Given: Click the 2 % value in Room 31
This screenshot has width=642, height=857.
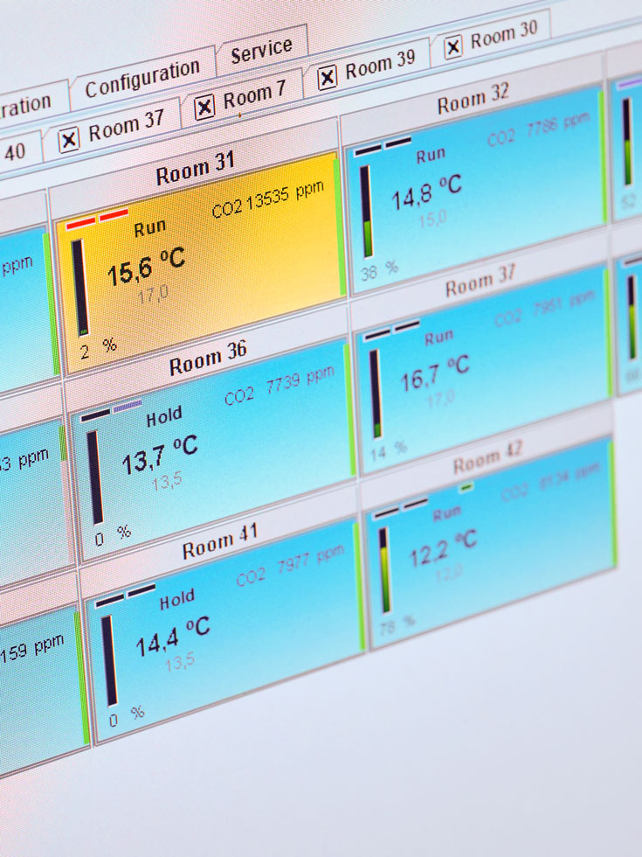Looking at the screenshot, I should (99, 348).
